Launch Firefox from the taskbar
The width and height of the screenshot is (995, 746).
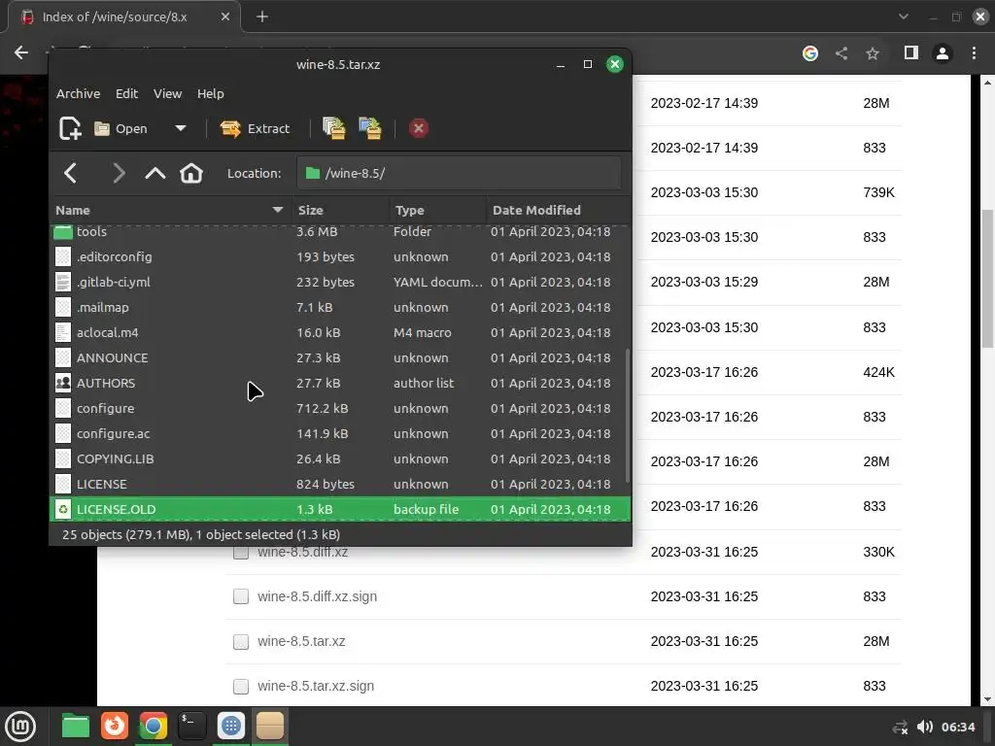pos(115,726)
